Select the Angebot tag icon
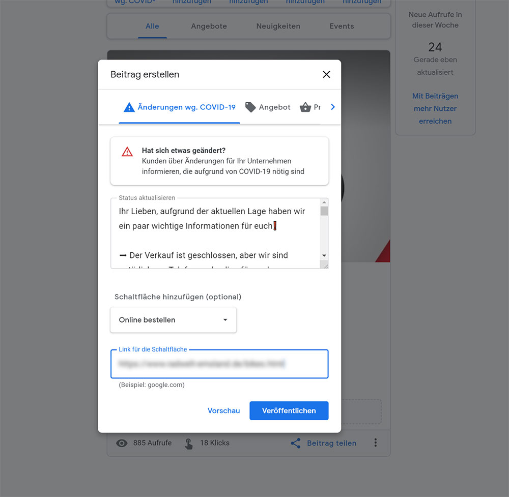Image resolution: width=509 pixels, height=497 pixels. point(250,107)
